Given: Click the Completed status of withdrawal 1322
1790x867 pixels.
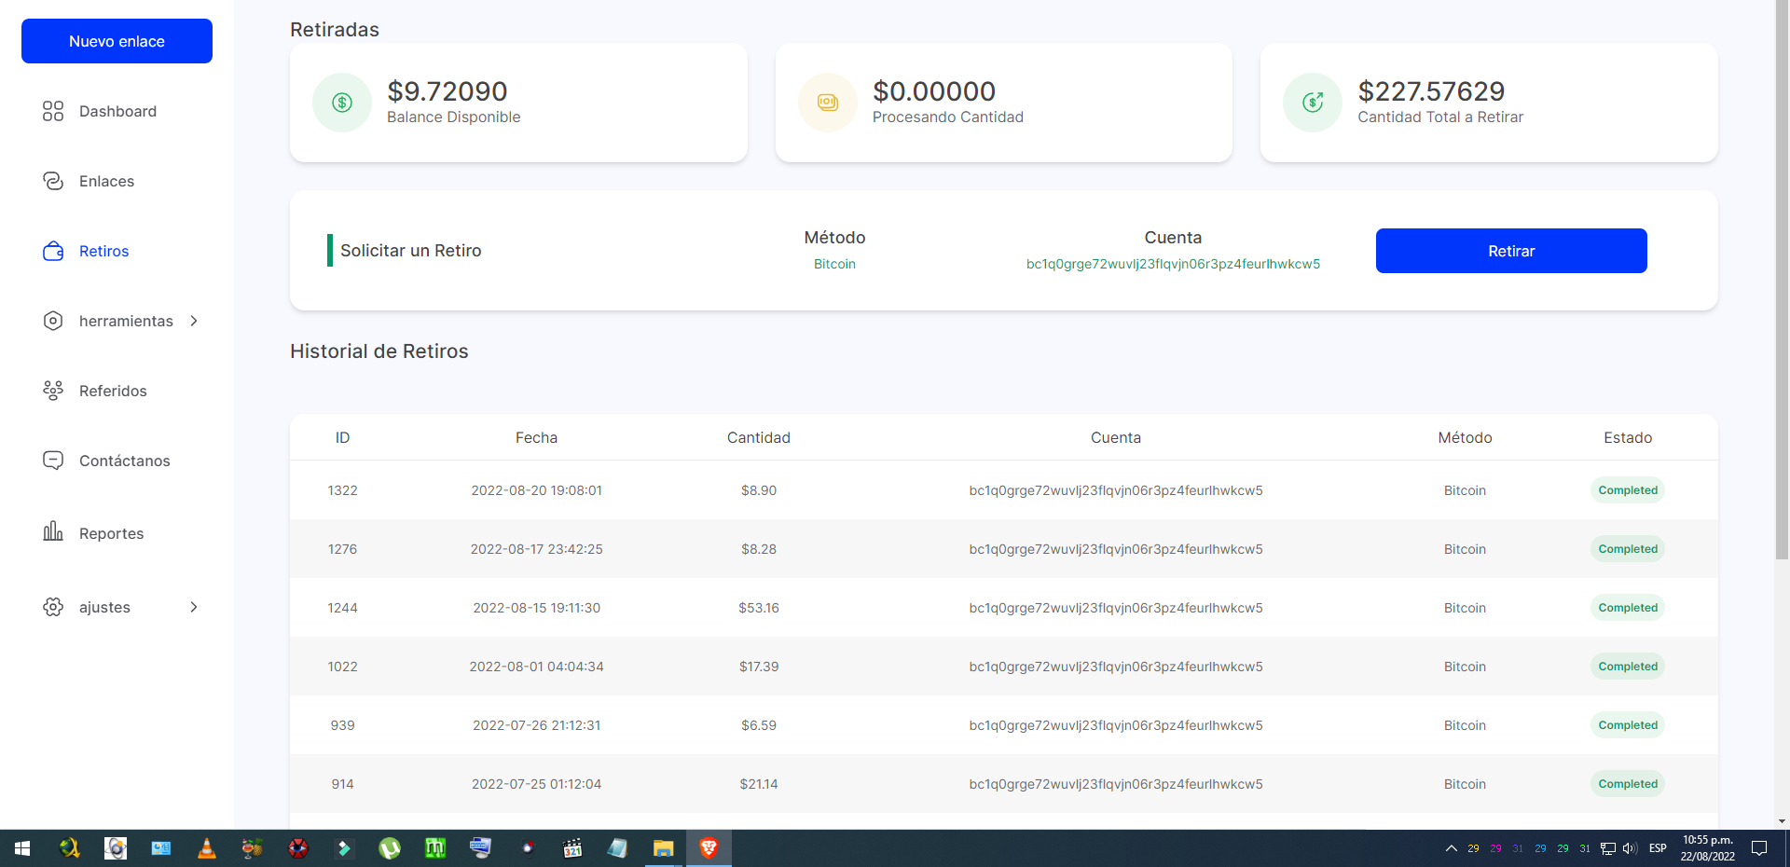Looking at the screenshot, I should pyautogui.click(x=1627, y=490).
